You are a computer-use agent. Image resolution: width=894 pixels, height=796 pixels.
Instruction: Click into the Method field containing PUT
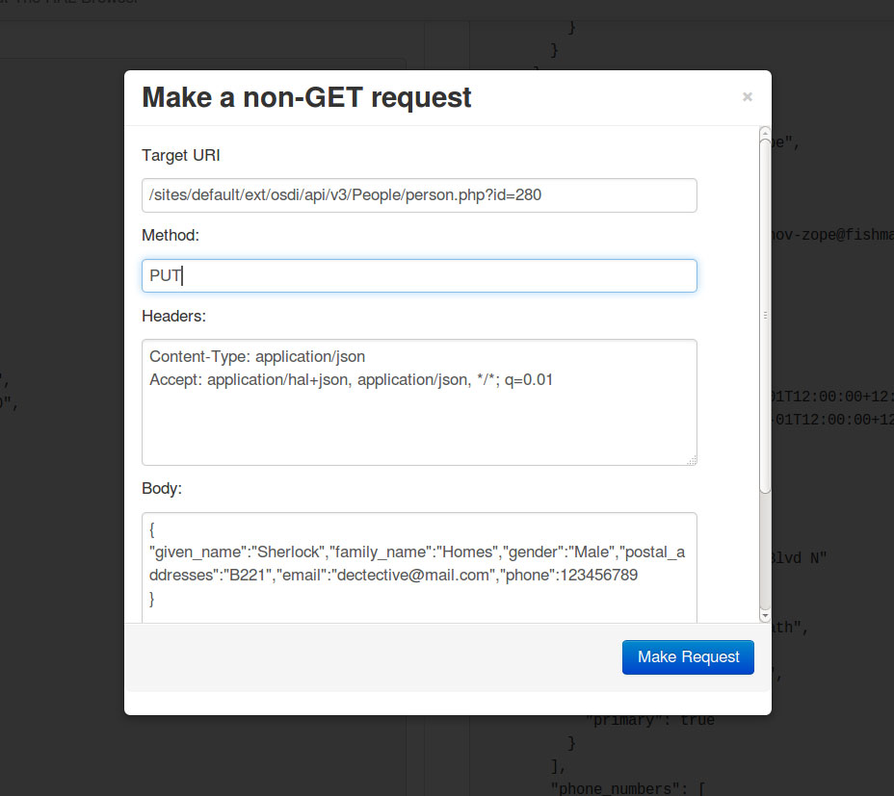pyautogui.click(x=418, y=275)
